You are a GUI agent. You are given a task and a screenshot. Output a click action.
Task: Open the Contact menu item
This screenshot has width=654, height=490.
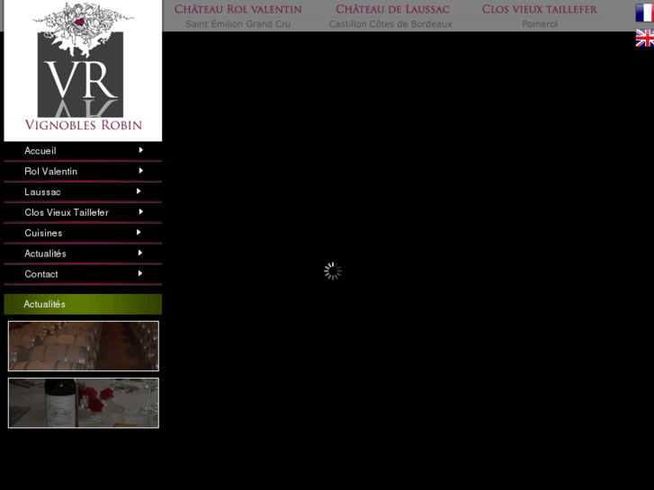point(83,274)
